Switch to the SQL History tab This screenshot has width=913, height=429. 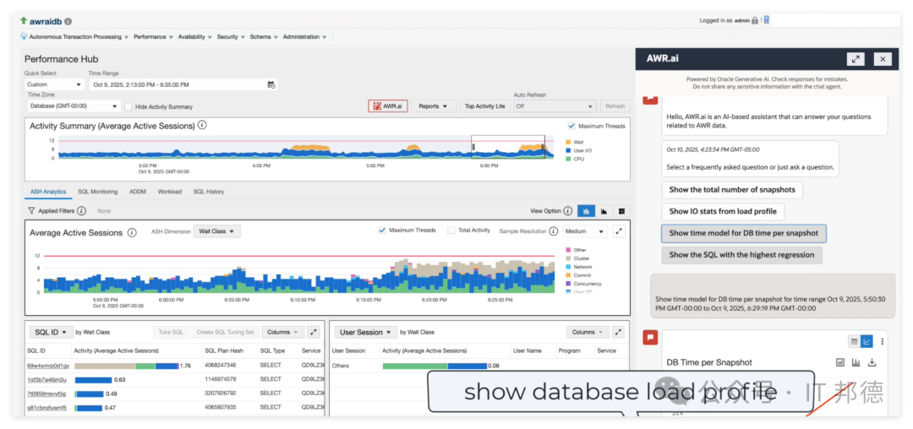coord(209,191)
